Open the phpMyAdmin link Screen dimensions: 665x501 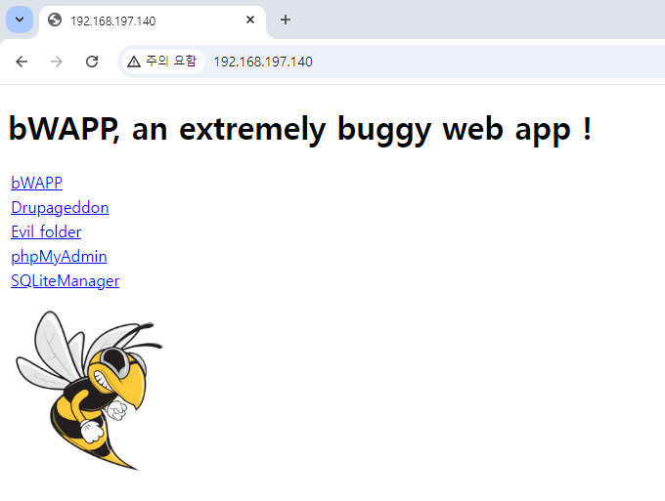pos(59,257)
